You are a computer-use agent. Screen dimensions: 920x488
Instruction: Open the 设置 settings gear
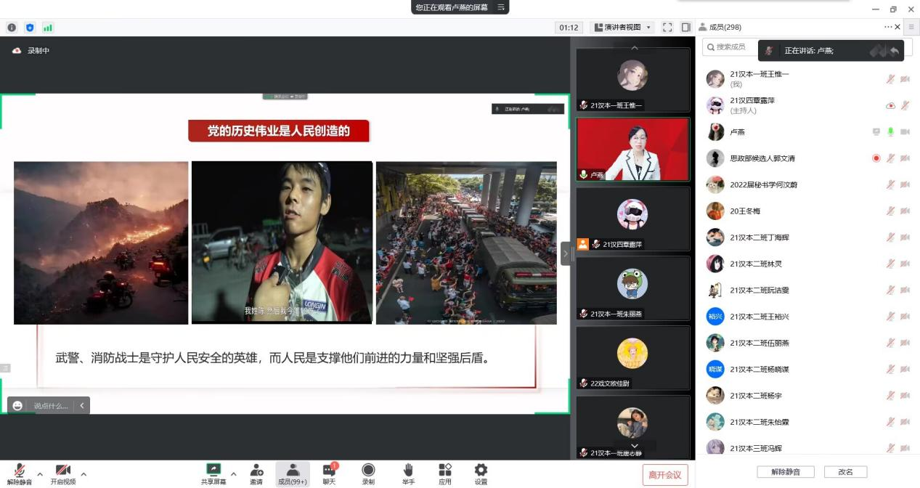tap(481, 474)
